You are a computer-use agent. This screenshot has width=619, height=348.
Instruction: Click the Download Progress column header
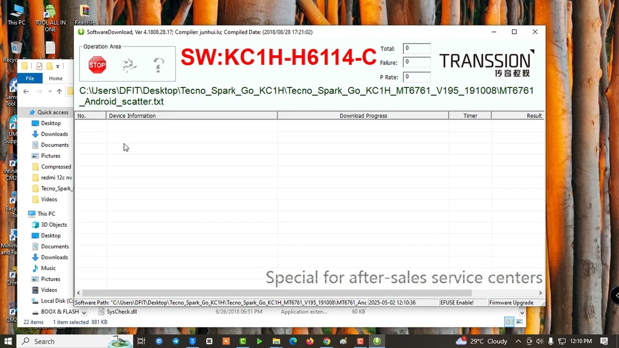(363, 116)
